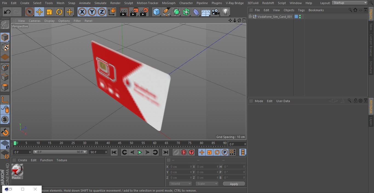Enable Points mode
The width and height of the screenshot is (374, 193).
click(x=5, y=67)
